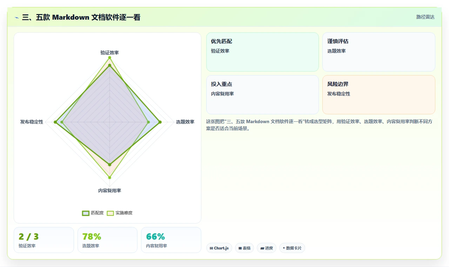Click the description paragraph starting 这张图把
Image resolution: width=449 pixels, height=267 pixels.
click(319, 125)
